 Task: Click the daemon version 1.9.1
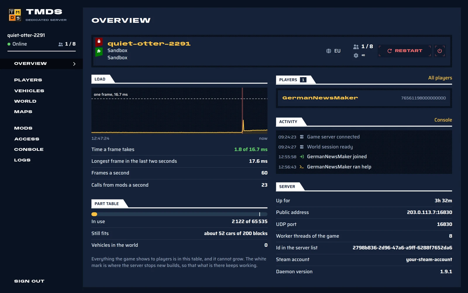446,272
